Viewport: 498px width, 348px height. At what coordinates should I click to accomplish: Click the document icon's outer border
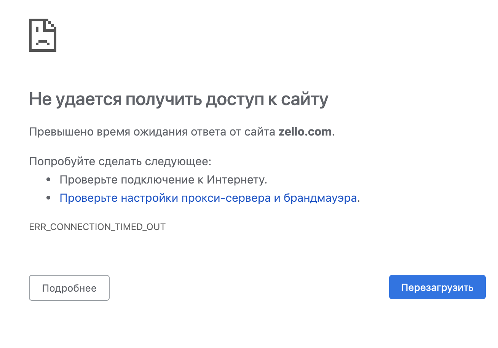(30, 36)
